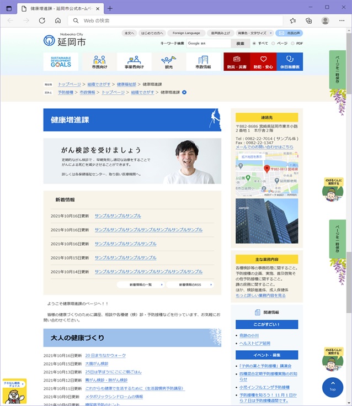The width and height of the screenshot is (352, 406).
Task: Clear footprint history with x icon
Action: [184, 92]
